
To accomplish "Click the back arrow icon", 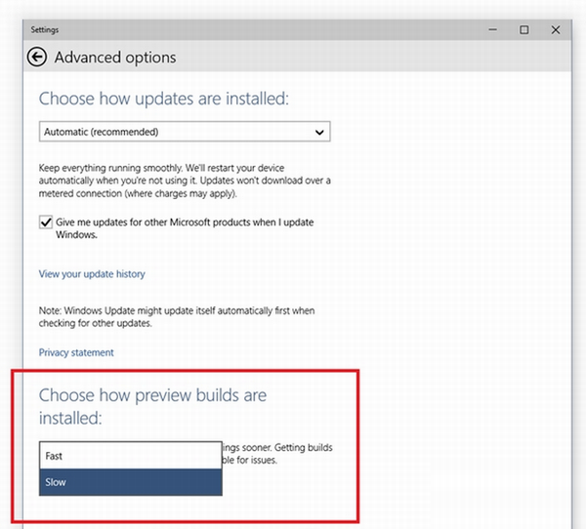I will (38, 58).
